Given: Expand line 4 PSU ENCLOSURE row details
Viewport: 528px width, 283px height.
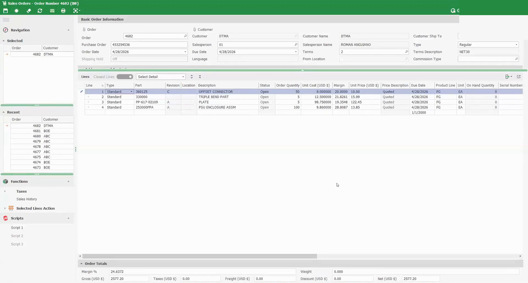Looking at the screenshot, I should (88, 107).
